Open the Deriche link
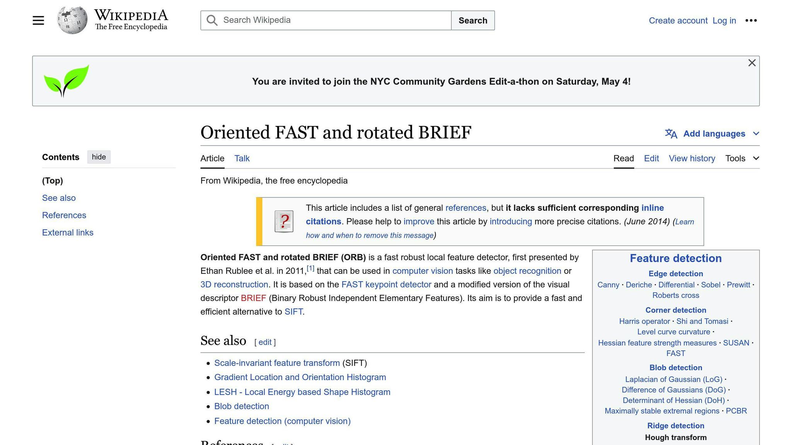792x445 pixels. pos(639,285)
